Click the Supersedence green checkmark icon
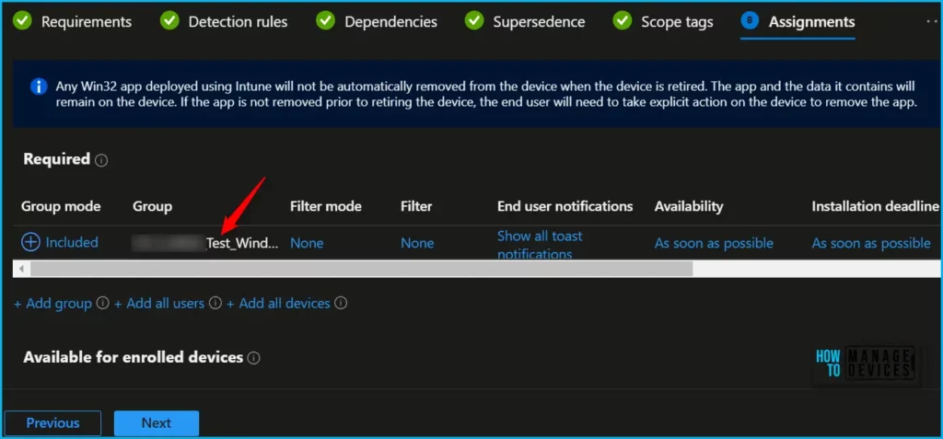The image size is (943, 439). point(474,22)
